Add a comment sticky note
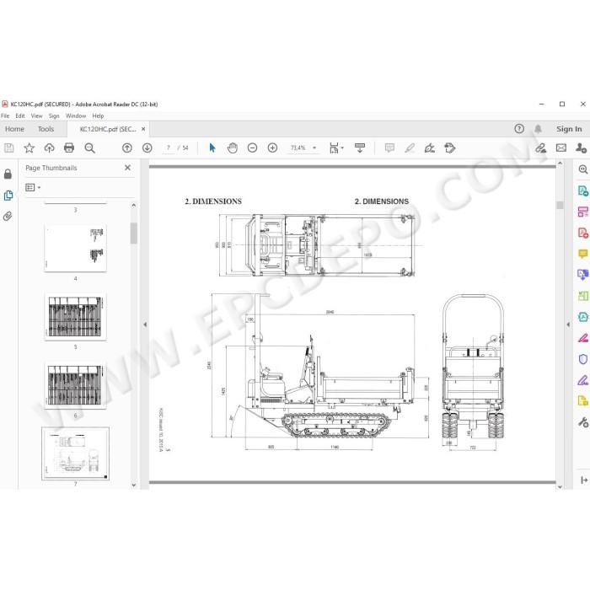The width and height of the screenshot is (590, 590). pos(389,147)
